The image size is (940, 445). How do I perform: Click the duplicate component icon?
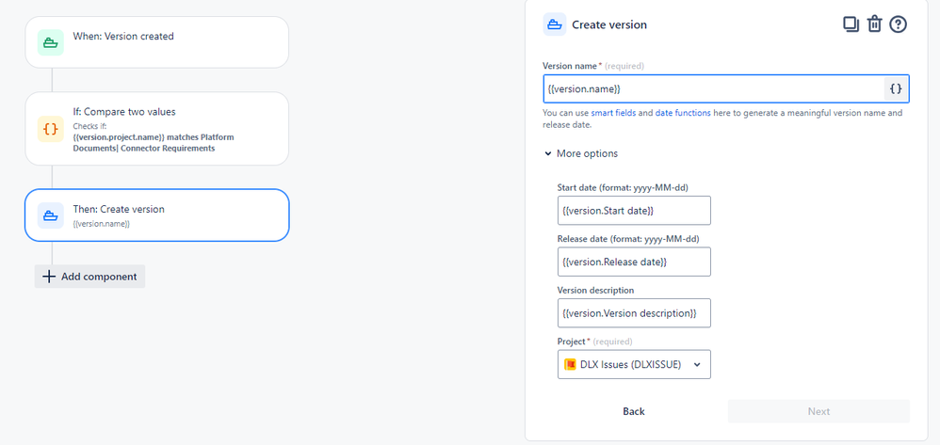[x=851, y=24]
